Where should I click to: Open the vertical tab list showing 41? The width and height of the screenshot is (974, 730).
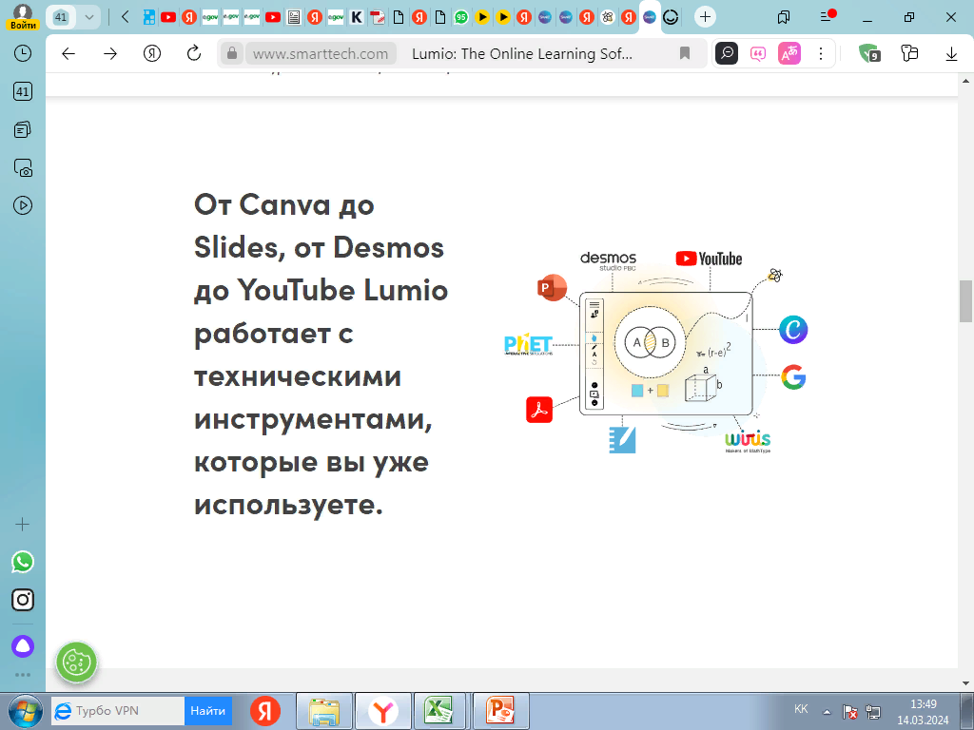pos(23,92)
